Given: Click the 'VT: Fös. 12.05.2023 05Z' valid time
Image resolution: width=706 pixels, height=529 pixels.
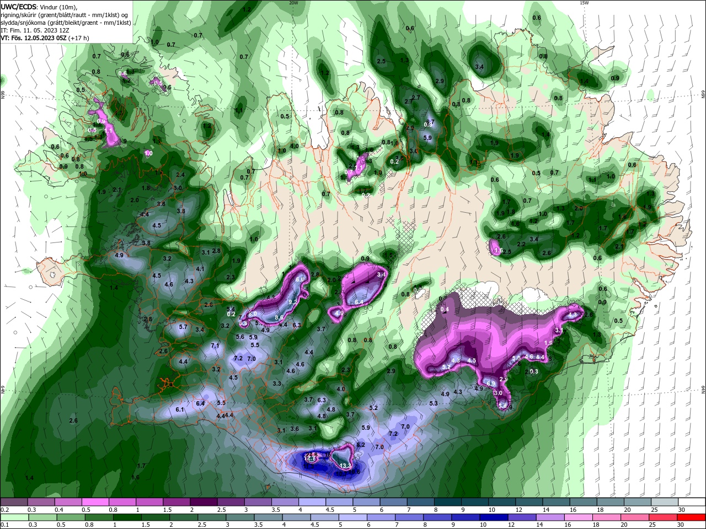Looking at the screenshot, I should (33, 38).
